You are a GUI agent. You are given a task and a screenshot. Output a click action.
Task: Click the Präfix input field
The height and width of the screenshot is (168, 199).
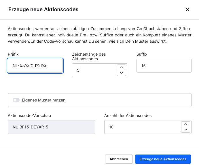(x=35, y=66)
